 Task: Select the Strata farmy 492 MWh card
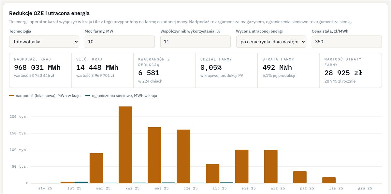pos(288,70)
